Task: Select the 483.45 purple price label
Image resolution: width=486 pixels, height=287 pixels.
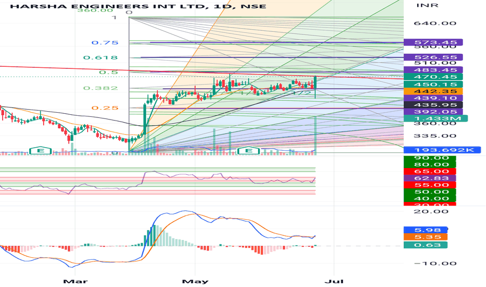Action: click(433, 70)
